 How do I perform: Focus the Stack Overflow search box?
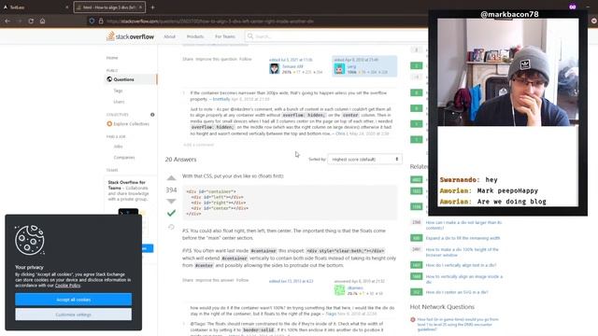tap(335, 36)
